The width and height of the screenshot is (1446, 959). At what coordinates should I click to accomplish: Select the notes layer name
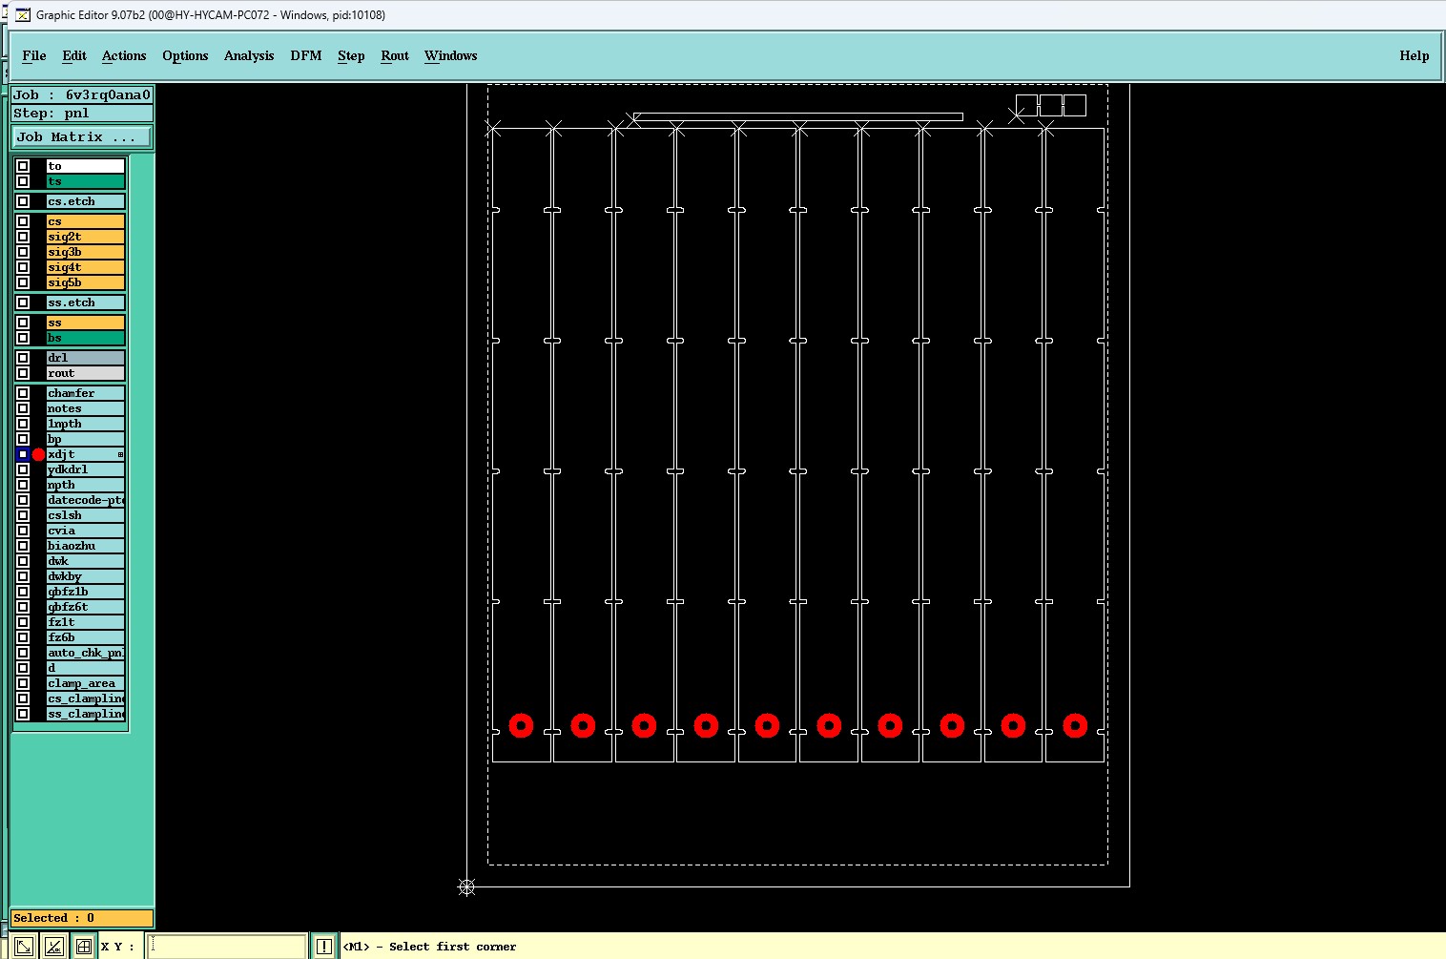point(86,408)
